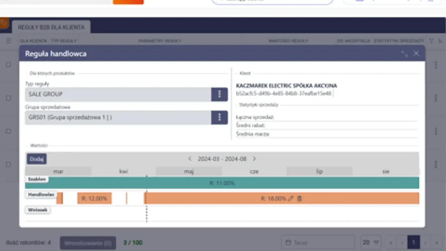Image resolution: width=446 pixels, height=251 pixels.
Task: Expand the Reguła handlowca dialog to fullscreen
Action: tap(404, 54)
